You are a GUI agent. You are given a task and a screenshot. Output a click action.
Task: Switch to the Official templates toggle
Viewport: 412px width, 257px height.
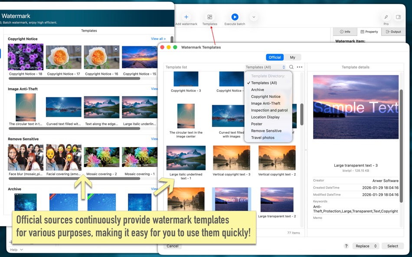tap(275, 57)
